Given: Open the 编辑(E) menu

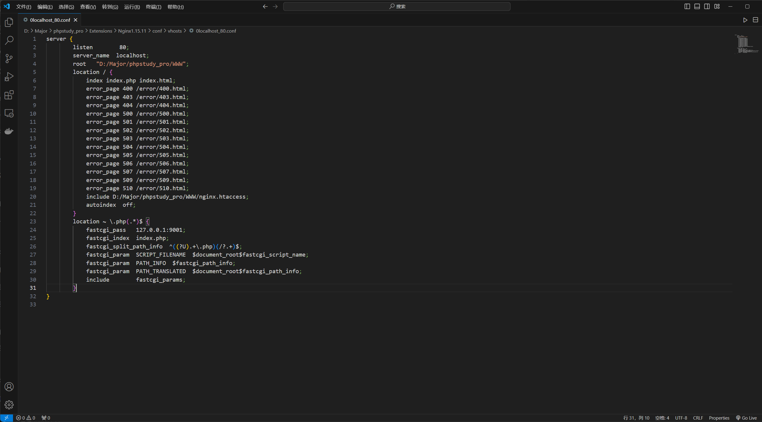Looking at the screenshot, I should pos(45,7).
